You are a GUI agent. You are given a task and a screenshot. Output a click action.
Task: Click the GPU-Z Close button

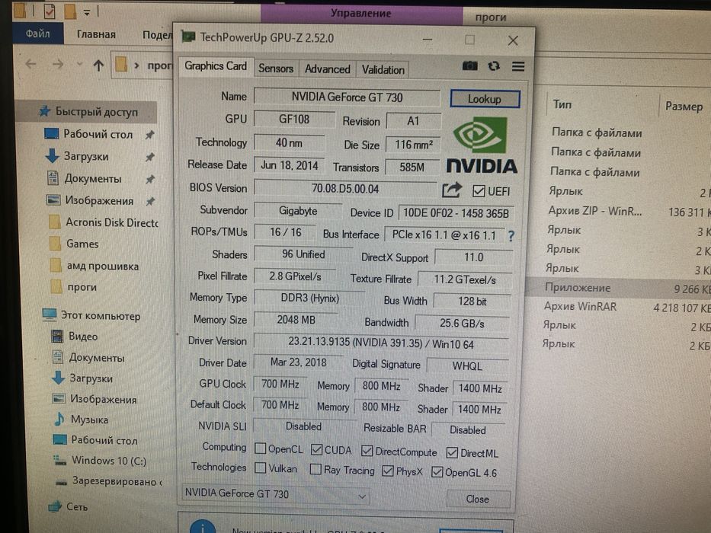click(478, 499)
